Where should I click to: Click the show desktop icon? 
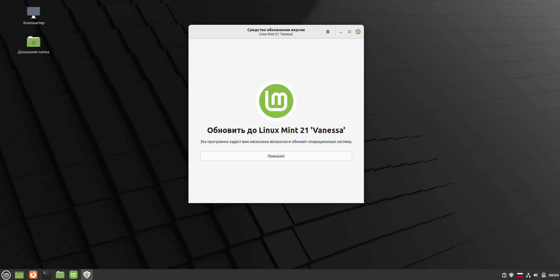click(x=19, y=275)
